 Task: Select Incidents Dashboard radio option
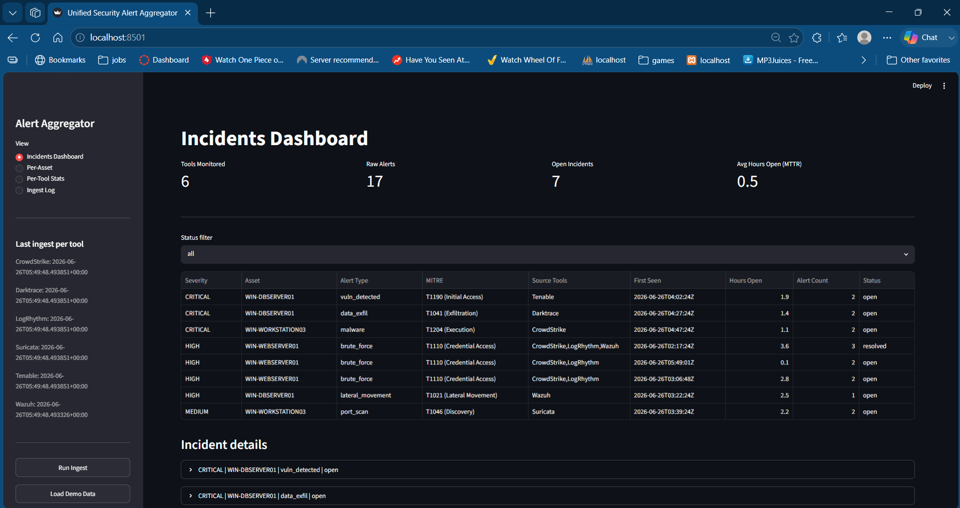[50, 157]
